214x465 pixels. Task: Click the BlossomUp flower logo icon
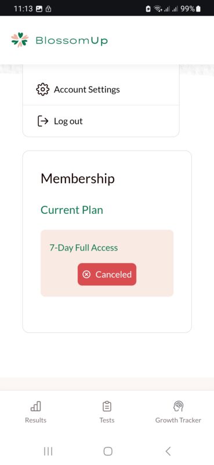pyautogui.click(x=20, y=40)
